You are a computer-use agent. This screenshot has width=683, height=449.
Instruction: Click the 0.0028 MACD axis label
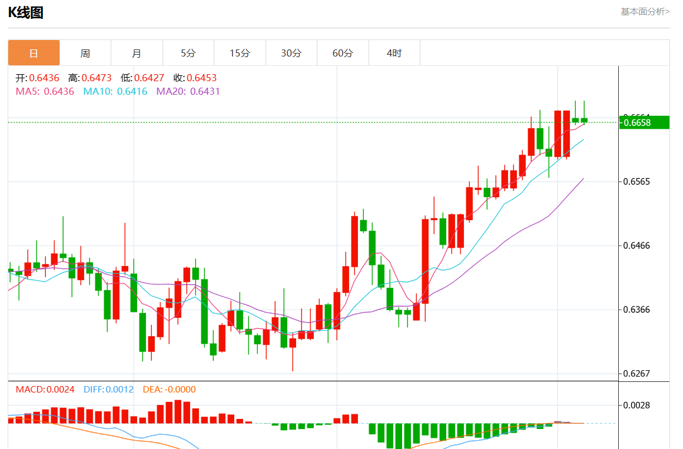coord(636,405)
